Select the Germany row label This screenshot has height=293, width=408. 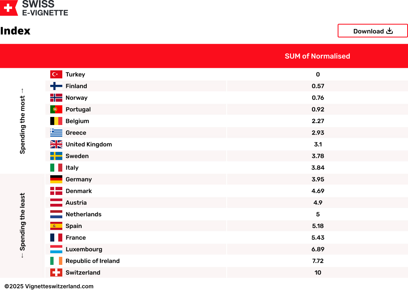(79, 179)
